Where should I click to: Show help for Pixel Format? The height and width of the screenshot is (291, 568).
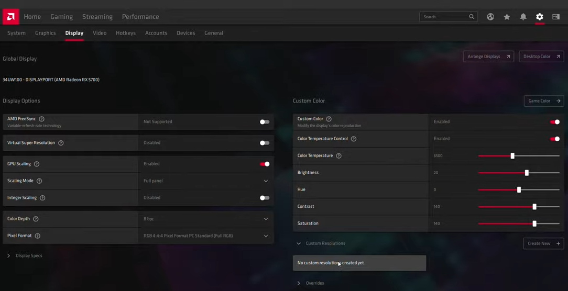coord(37,236)
